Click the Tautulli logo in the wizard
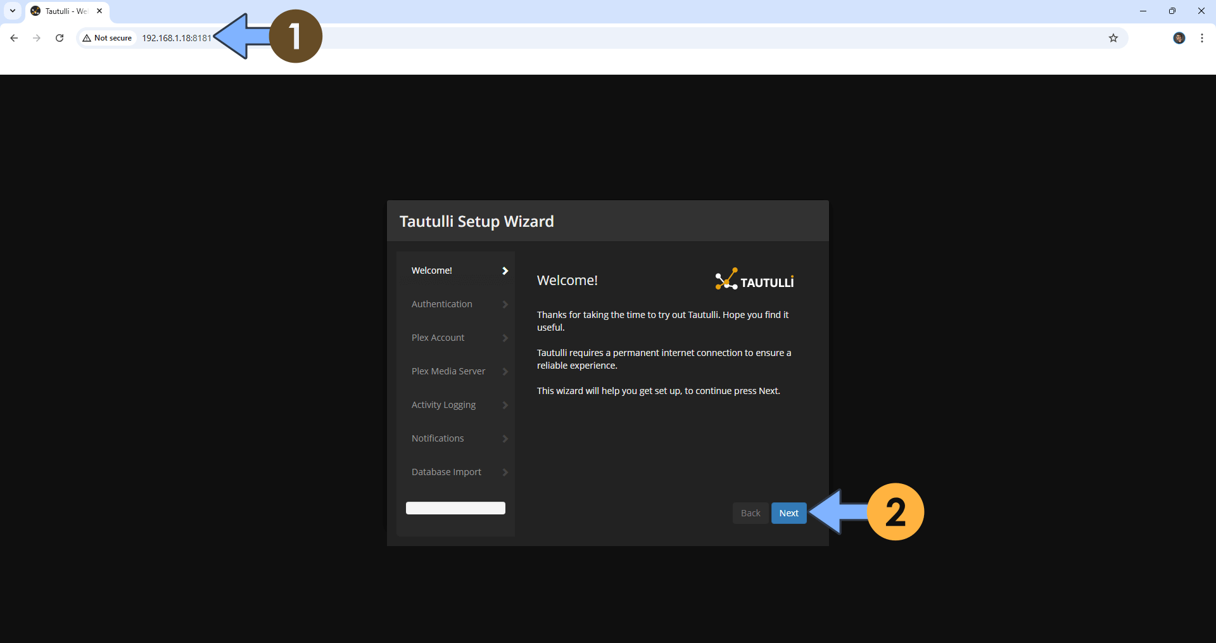Screen dimensions: 1216x643 (754, 279)
